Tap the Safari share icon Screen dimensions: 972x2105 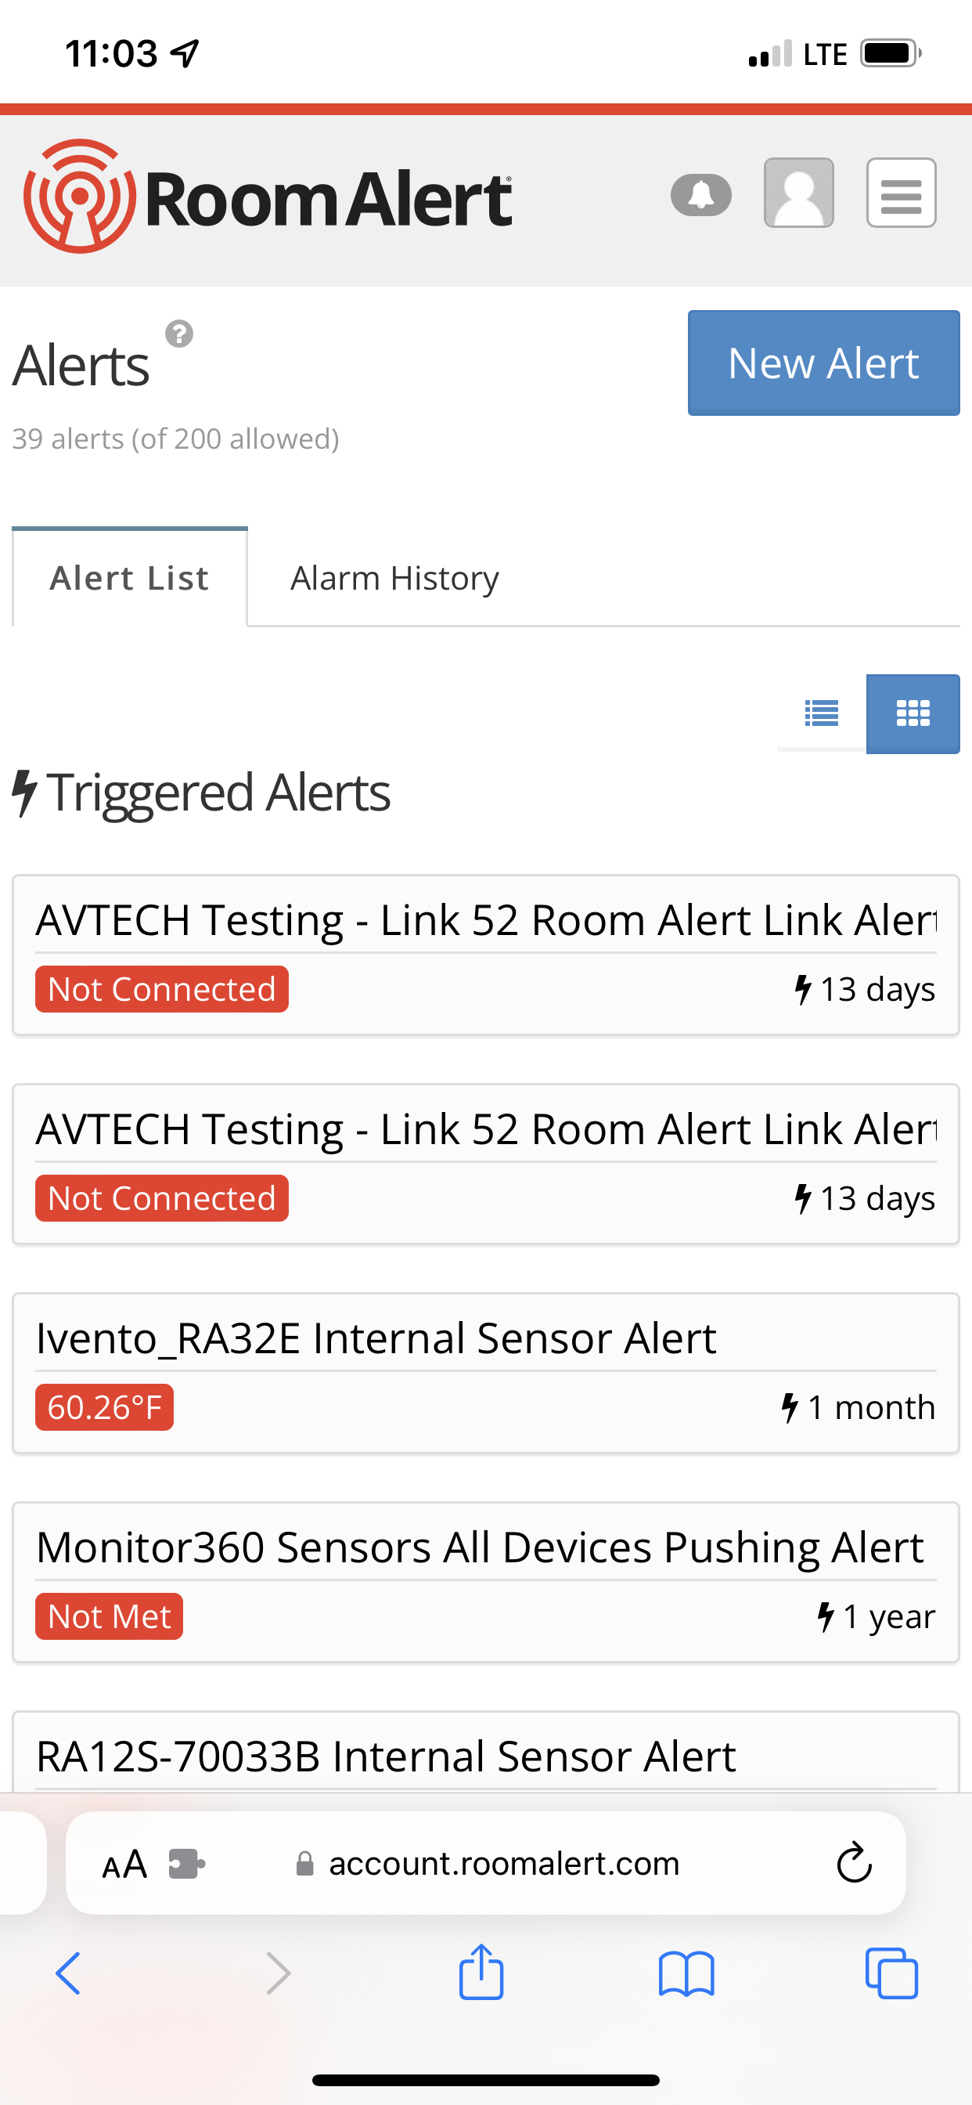pos(481,1973)
